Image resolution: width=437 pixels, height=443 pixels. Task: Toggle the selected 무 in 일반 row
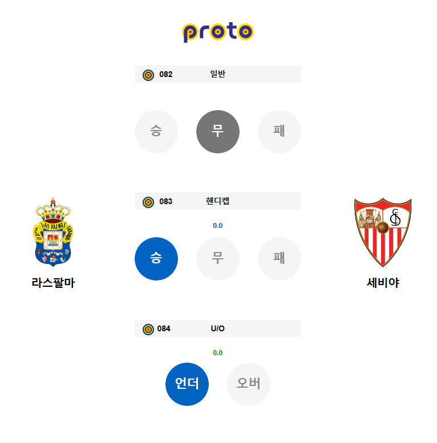pyautogui.click(x=218, y=132)
